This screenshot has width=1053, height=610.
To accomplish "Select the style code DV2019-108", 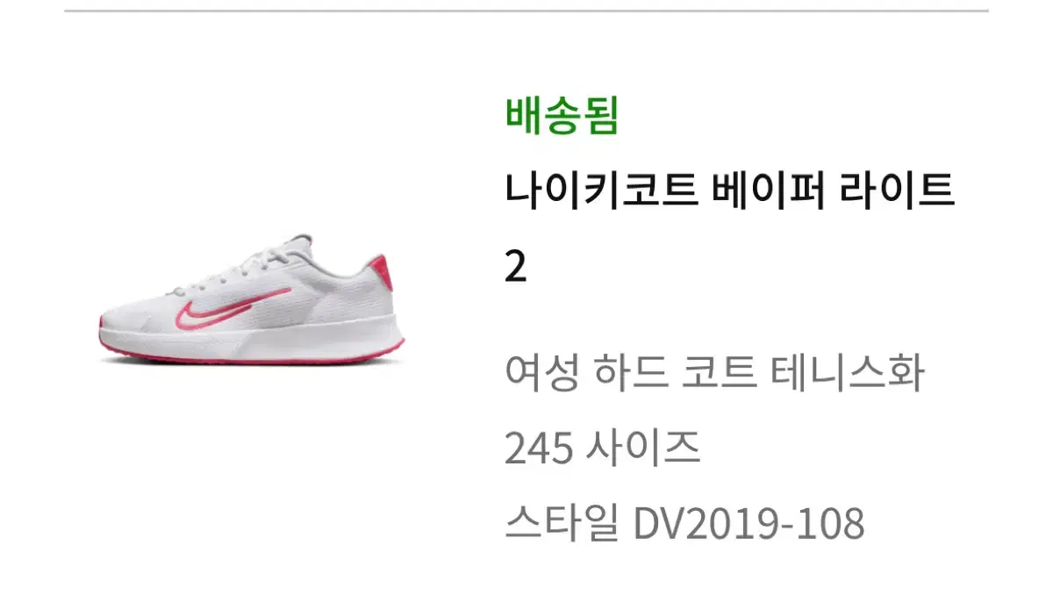I will click(749, 526).
